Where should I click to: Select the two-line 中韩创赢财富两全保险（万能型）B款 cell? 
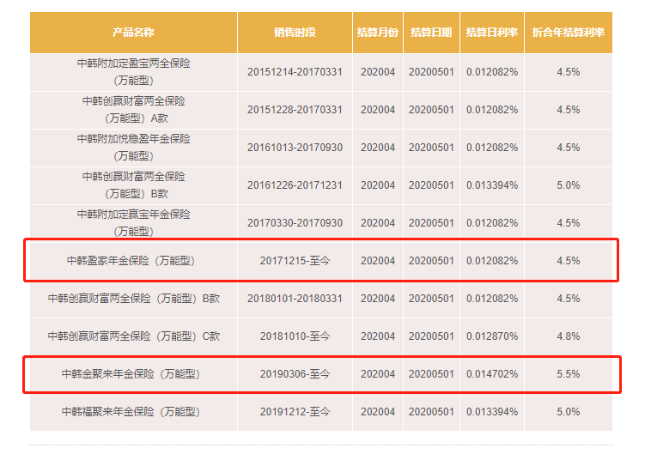coord(133,185)
